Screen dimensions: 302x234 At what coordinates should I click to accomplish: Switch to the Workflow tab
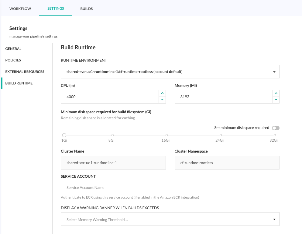coord(20,9)
